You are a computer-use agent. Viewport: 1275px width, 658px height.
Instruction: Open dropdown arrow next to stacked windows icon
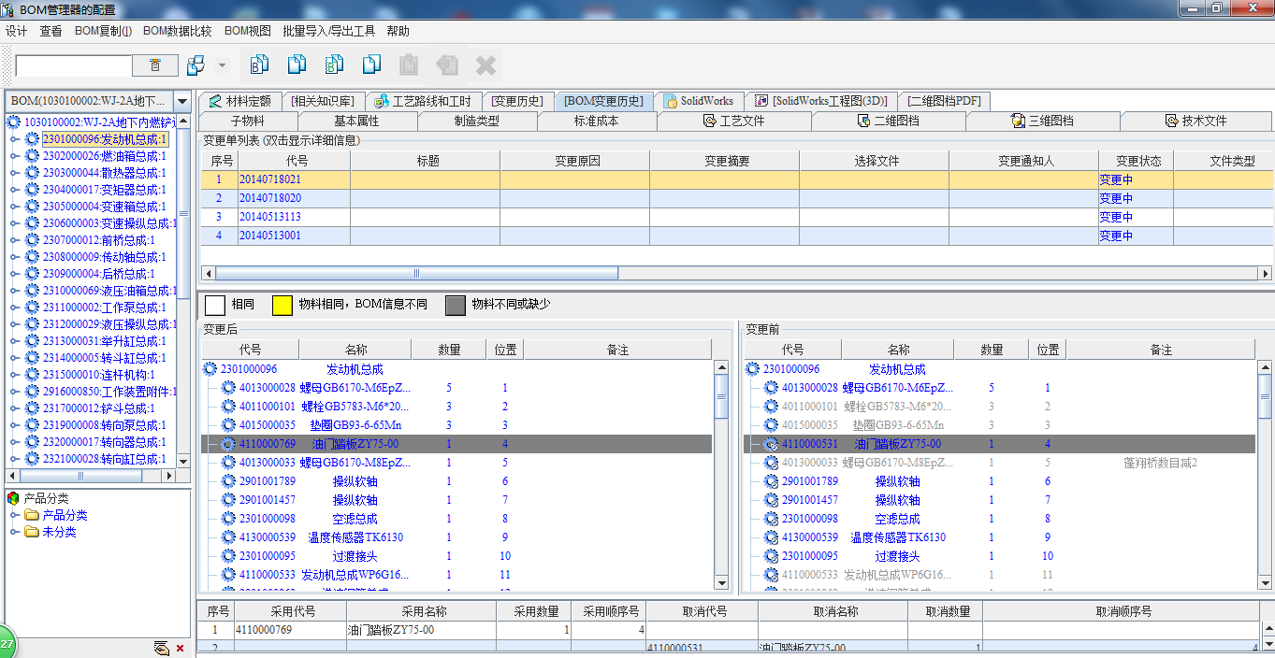222,65
